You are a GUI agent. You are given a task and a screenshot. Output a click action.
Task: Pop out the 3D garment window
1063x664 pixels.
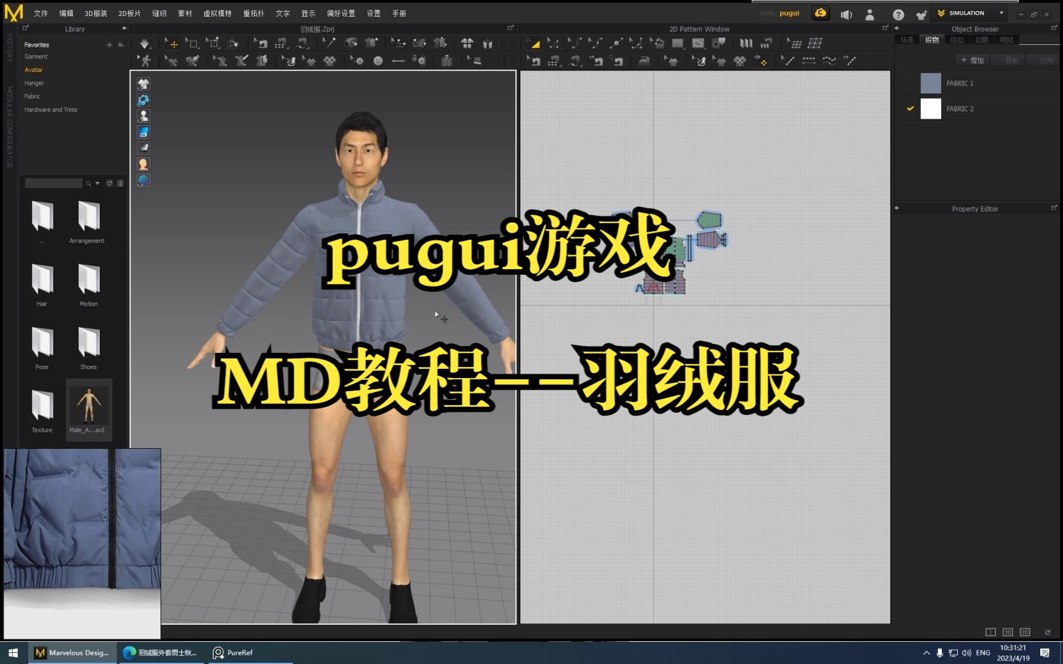tap(510, 28)
